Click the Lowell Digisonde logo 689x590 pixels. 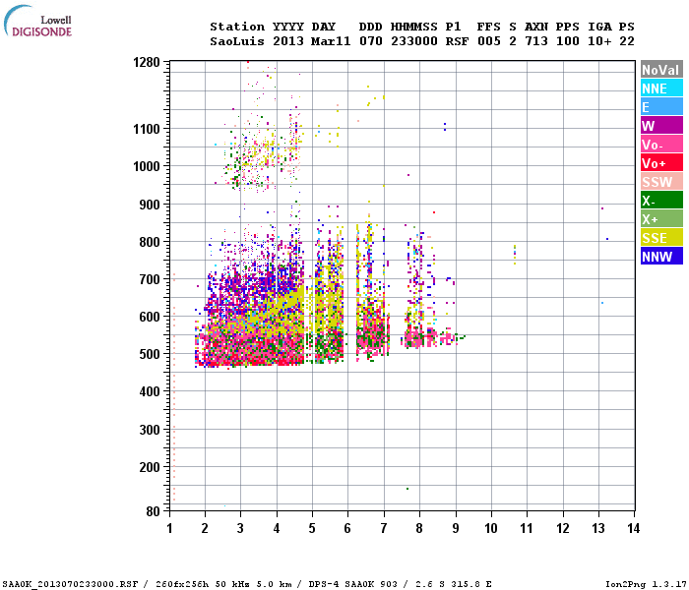point(37,21)
